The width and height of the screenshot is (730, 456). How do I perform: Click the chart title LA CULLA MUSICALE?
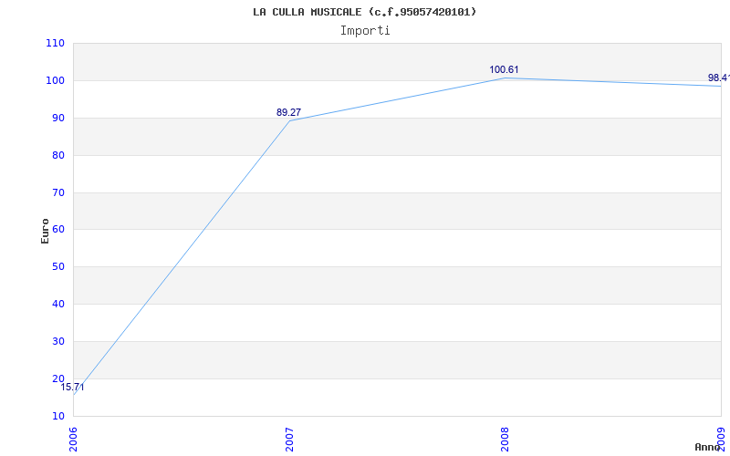tap(364, 12)
